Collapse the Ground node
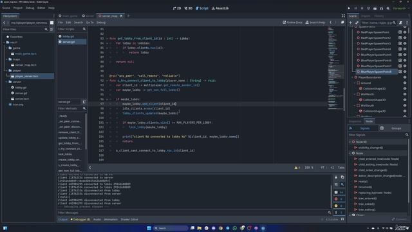The width and height of the screenshot is (412, 232). (355, 83)
